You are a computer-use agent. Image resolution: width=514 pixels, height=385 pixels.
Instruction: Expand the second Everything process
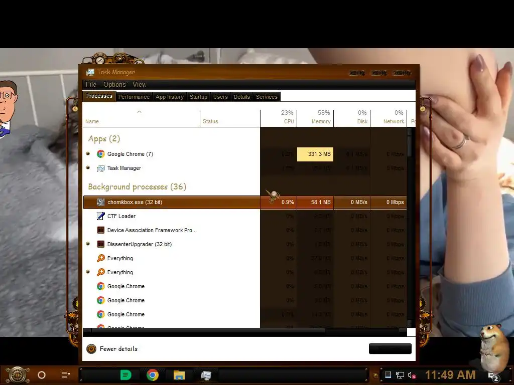point(88,272)
